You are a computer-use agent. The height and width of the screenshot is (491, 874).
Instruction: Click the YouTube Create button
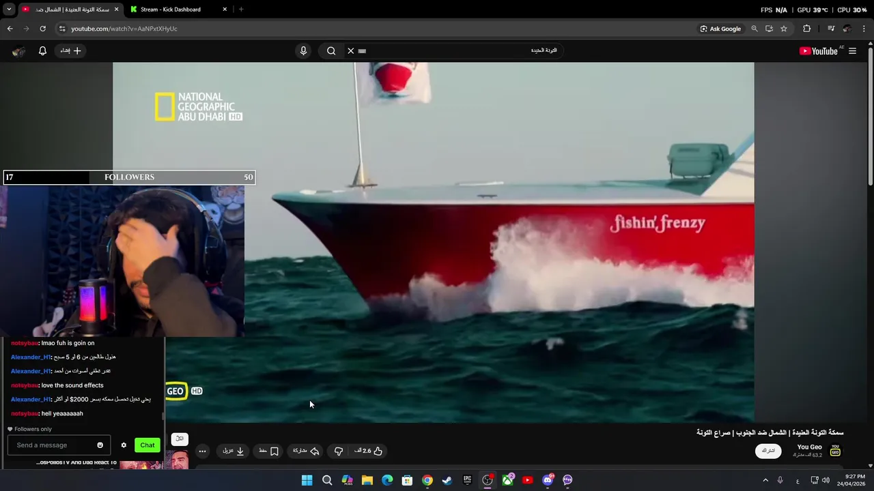(70, 50)
